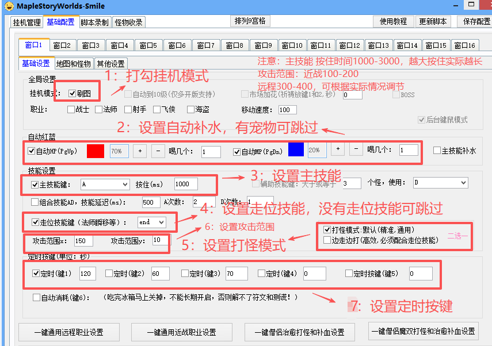Open the 地图和怪物 sub-tab
The height and width of the screenshot is (346, 492).
(73, 64)
